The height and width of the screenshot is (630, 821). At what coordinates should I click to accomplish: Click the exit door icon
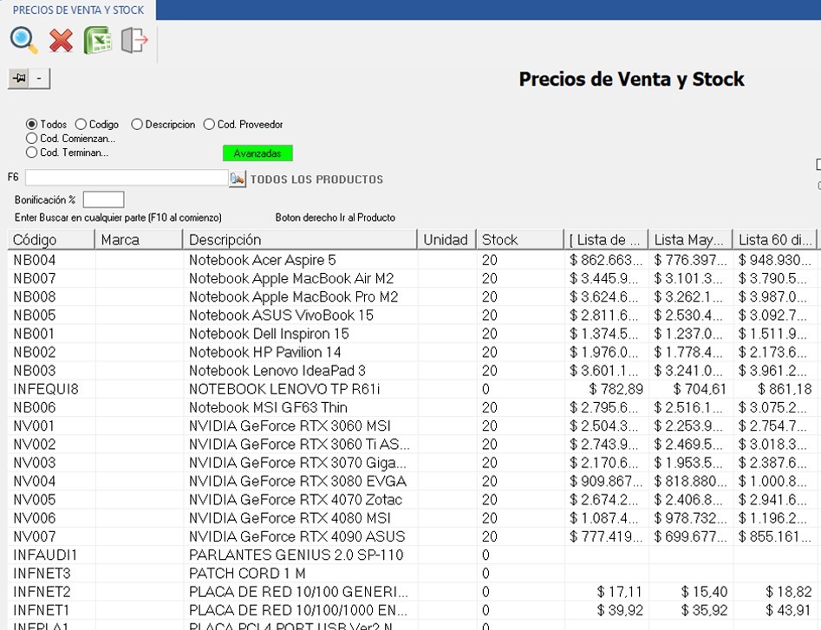pos(134,40)
